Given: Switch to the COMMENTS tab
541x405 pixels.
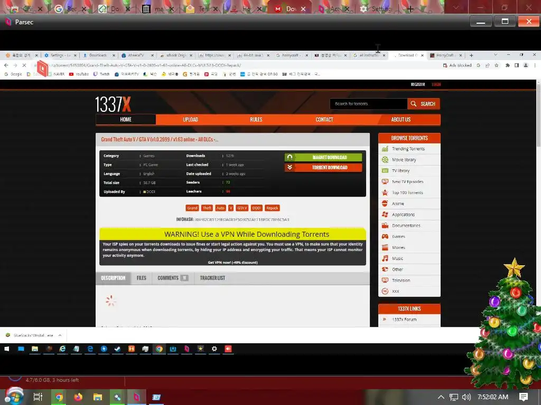Looking at the screenshot, I should click(173, 278).
